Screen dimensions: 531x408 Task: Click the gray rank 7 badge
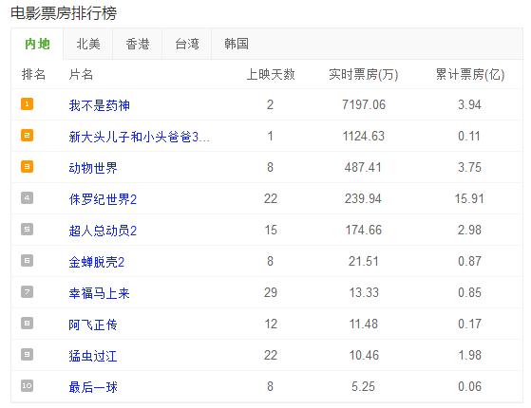point(28,291)
